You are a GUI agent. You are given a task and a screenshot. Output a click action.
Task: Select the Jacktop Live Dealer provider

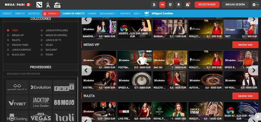(x=40, y=102)
